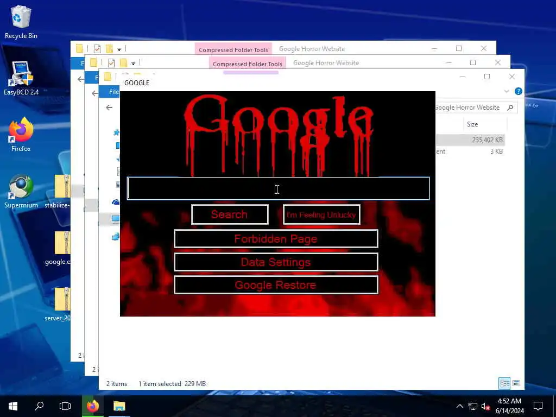
Task: Click the Search Google Horror Website box
Action: [x=475, y=108]
